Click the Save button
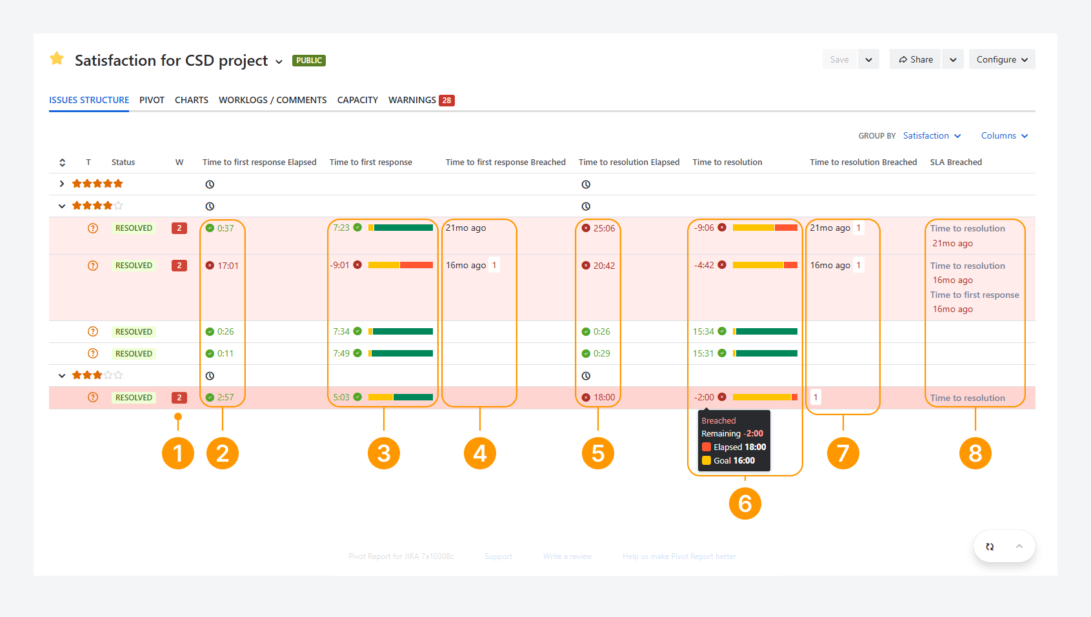Viewport: 1091px width, 617px height. 839,59
